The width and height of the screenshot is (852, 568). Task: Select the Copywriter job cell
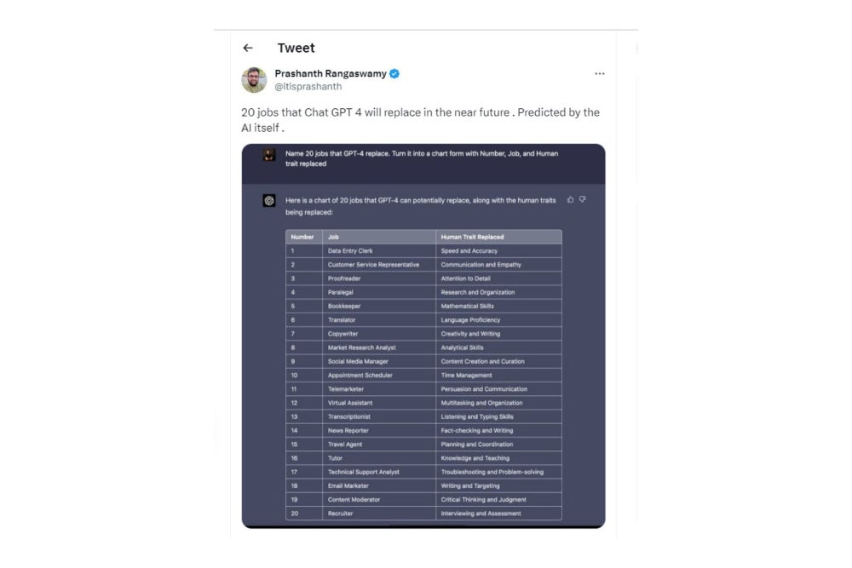coord(379,334)
